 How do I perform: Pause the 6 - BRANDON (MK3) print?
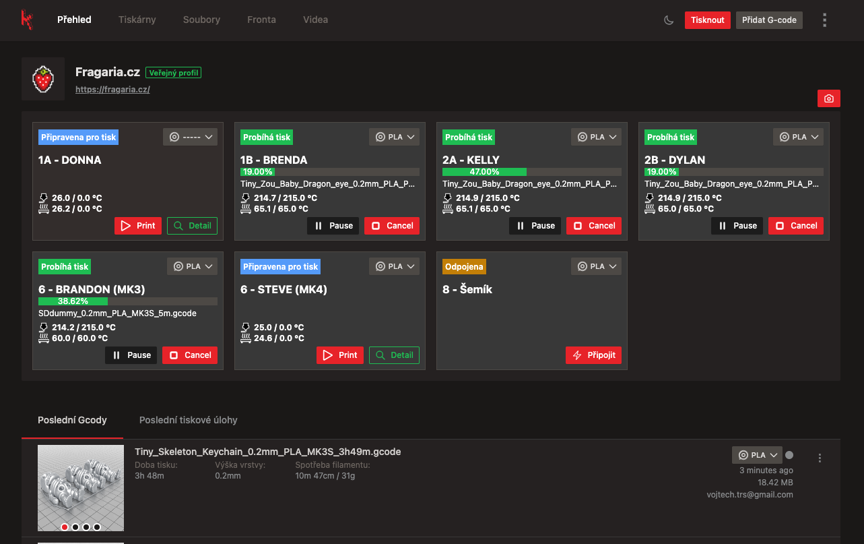131,355
